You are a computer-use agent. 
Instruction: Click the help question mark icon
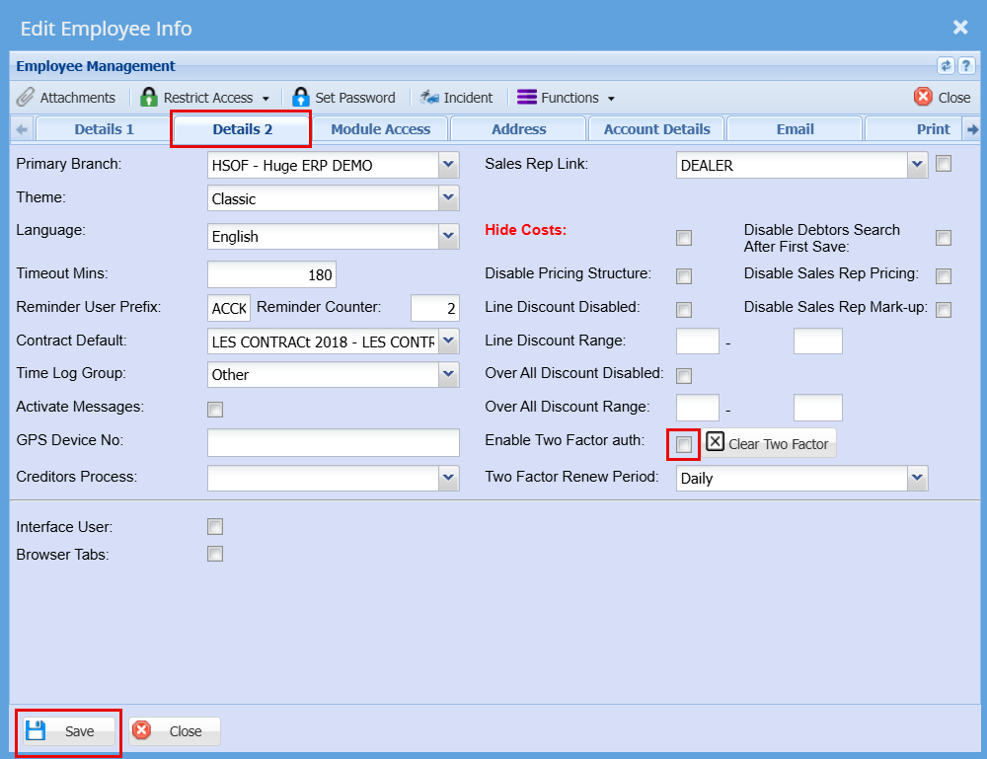pyautogui.click(x=966, y=66)
